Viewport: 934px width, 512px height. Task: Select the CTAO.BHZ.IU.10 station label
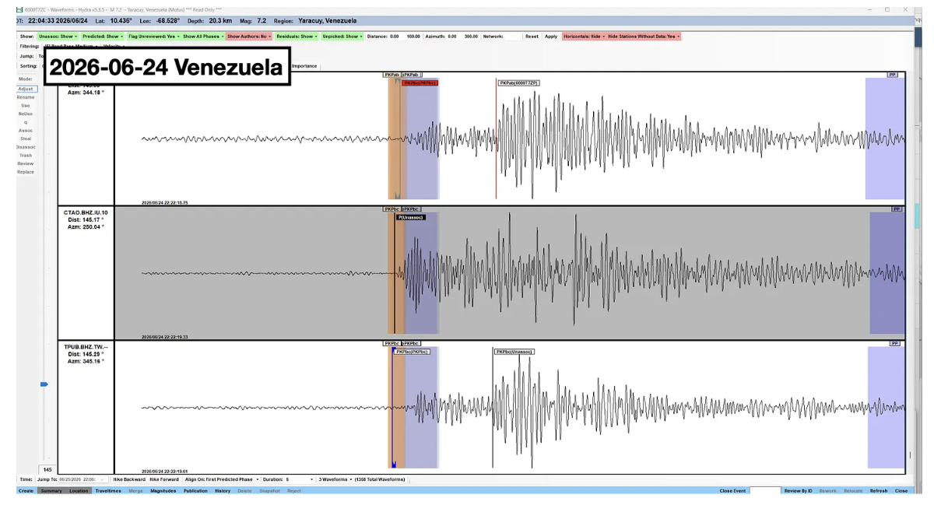pos(86,212)
